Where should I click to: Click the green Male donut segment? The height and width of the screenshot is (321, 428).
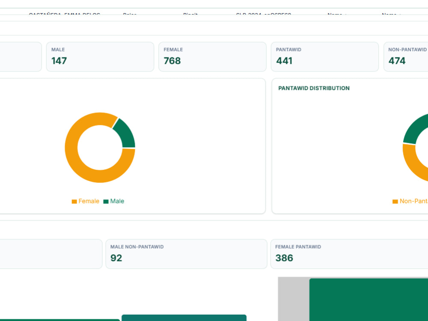pos(125,135)
